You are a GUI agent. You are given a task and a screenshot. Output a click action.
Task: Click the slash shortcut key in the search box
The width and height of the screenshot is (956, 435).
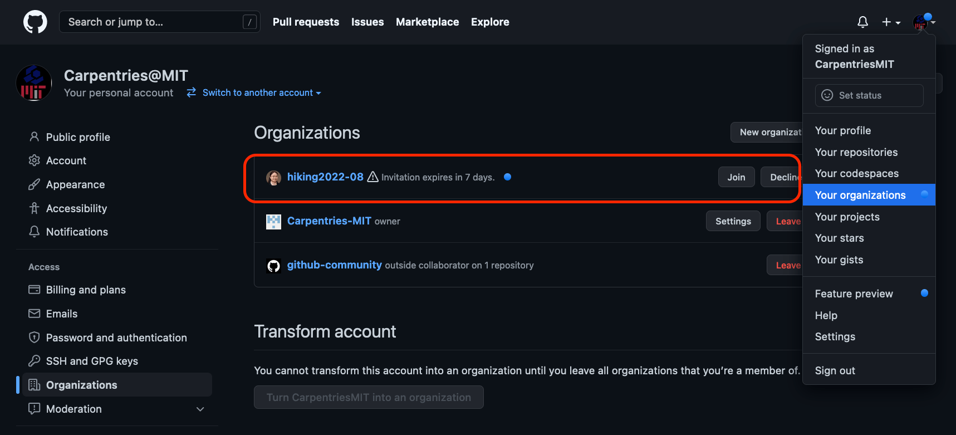[x=249, y=22]
